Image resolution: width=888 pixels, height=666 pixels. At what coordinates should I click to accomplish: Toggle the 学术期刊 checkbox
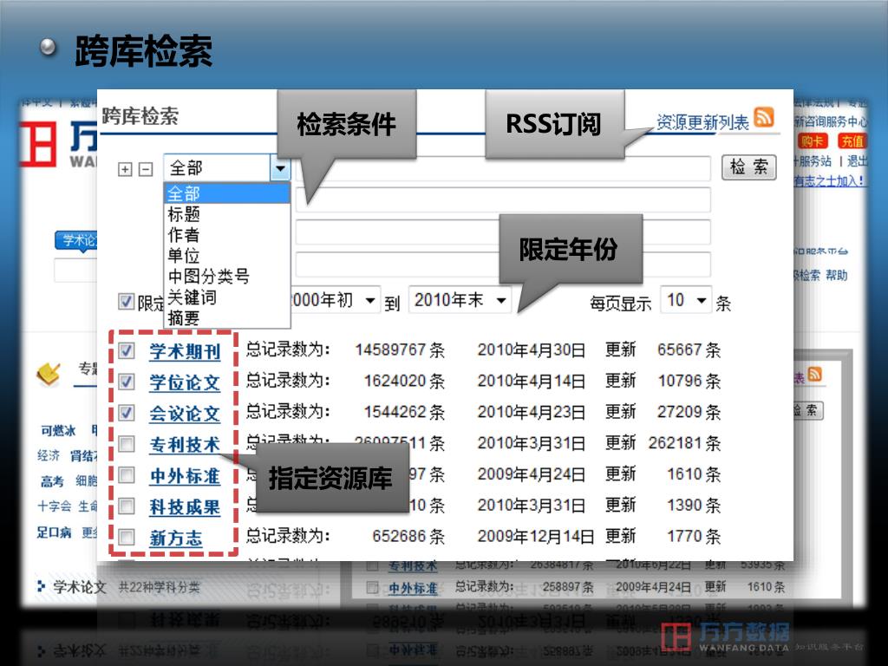(x=127, y=351)
